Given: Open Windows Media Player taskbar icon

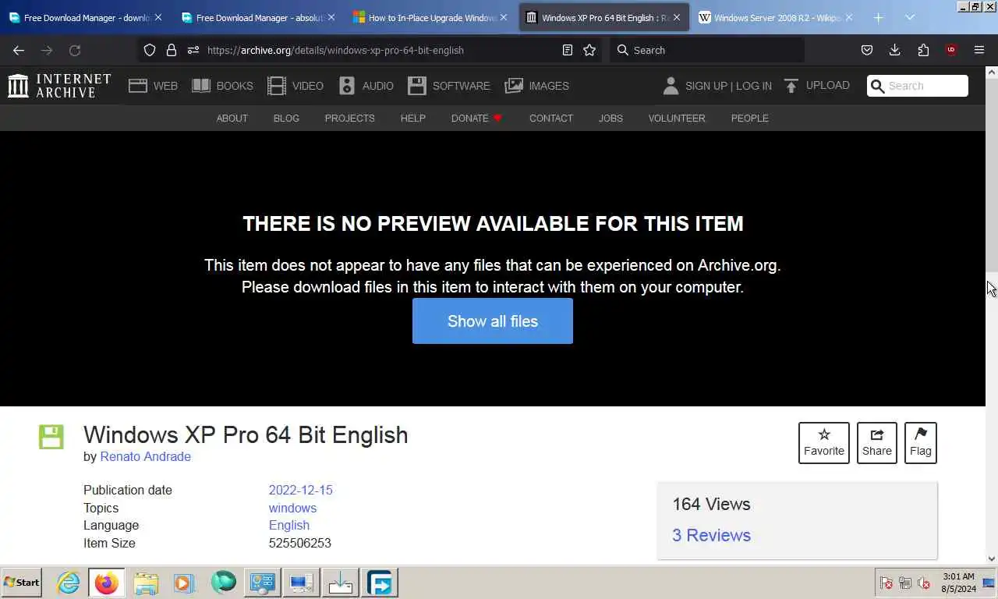Looking at the screenshot, I should coord(184,583).
